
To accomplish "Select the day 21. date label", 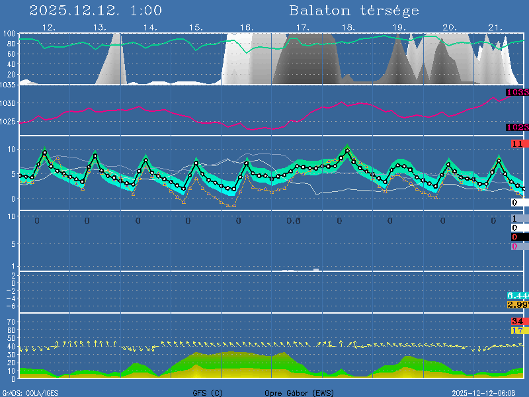I will [x=495, y=27].
